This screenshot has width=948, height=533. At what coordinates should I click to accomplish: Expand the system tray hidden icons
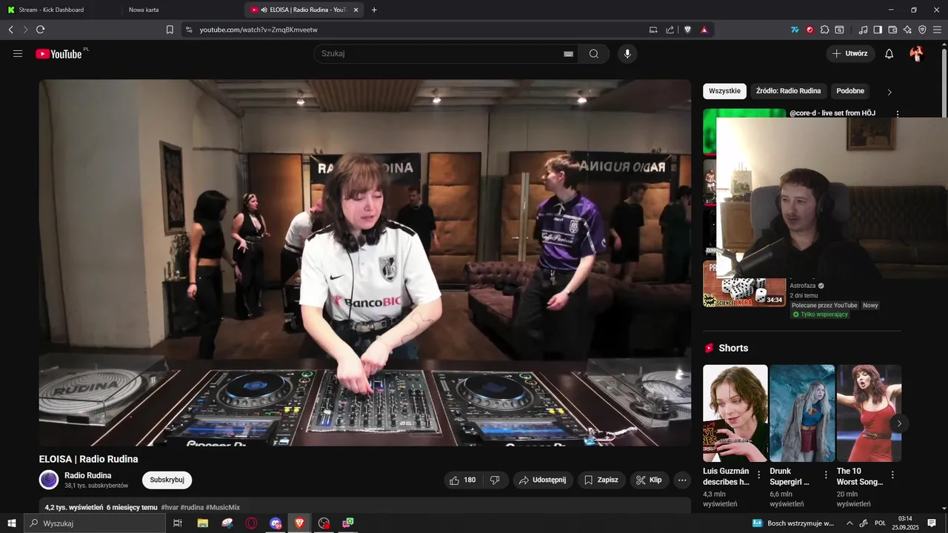click(849, 523)
